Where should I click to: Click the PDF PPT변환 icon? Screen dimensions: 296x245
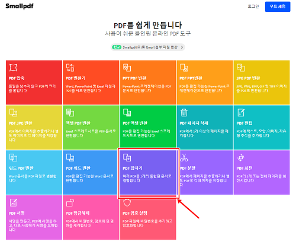[184, 68]
